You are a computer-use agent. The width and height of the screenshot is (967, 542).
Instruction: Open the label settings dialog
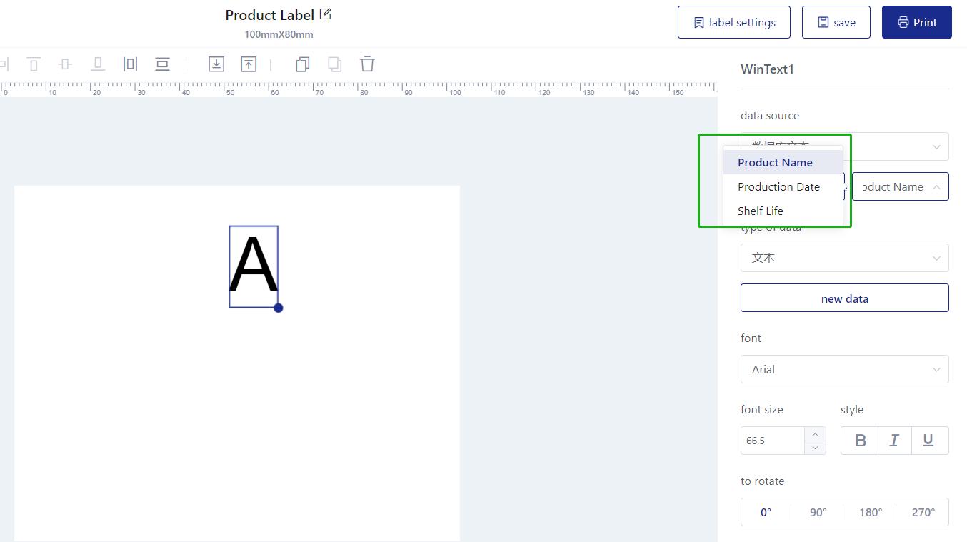(x=733, y=21)
